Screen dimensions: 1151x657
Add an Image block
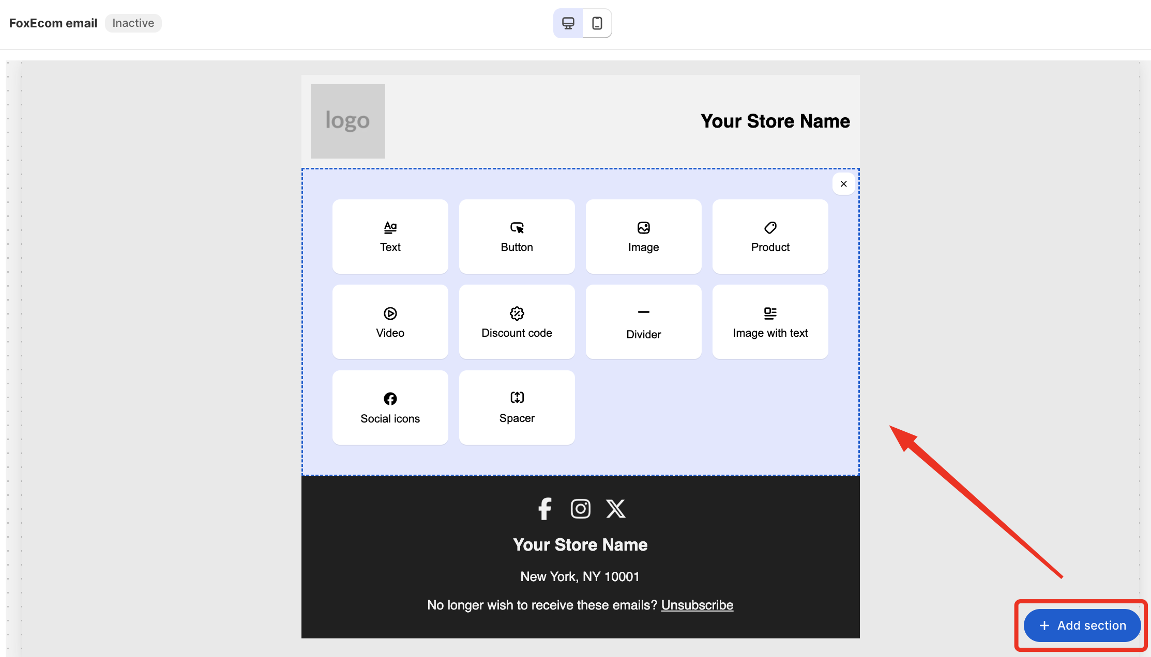point(643,237)
